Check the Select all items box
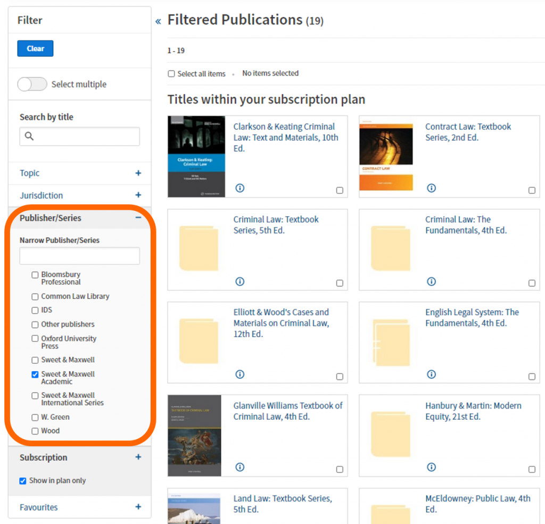545x524 pixels. click(171, 74)
